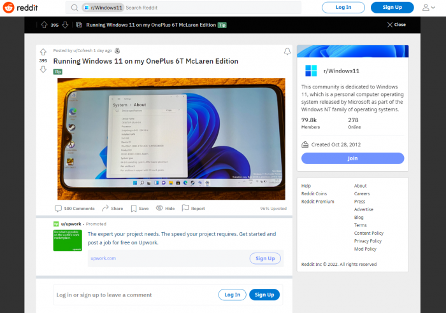
Task: Click the search magnifier icon
Action: pyautogui.click(x=75, y=8)
